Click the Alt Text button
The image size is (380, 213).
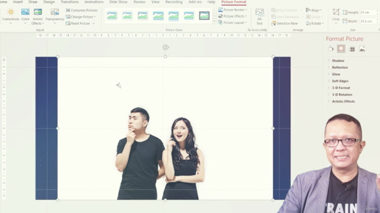259,17
